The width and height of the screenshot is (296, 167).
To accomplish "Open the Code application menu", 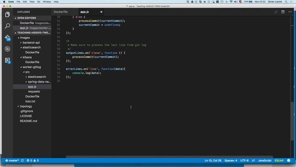I will pyautogui.click(x=11, y=2).
